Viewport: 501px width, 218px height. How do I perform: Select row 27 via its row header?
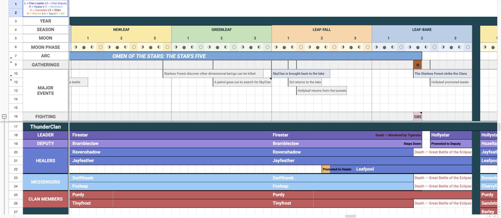tap(16, 212)
